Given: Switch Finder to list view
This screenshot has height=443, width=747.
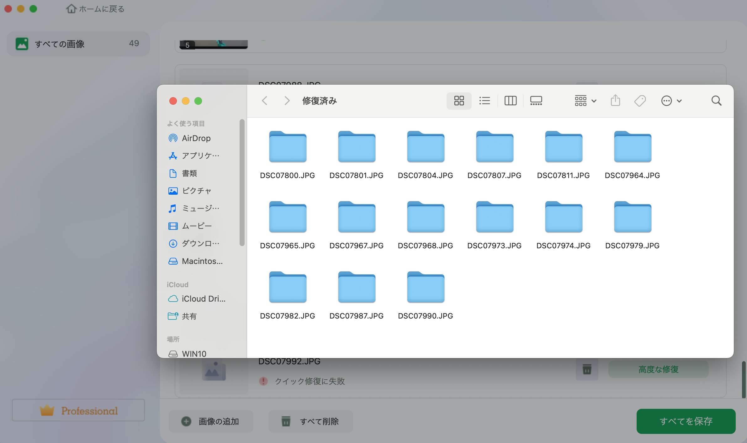Looking at the screenshot, I should (x=485, y=101).
